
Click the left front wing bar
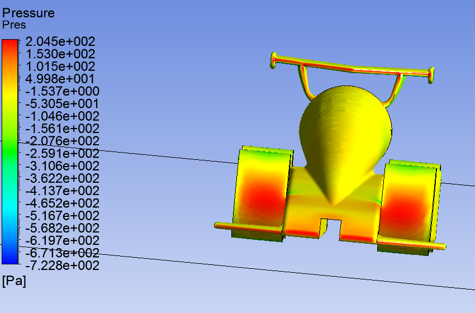coord(249,229)
